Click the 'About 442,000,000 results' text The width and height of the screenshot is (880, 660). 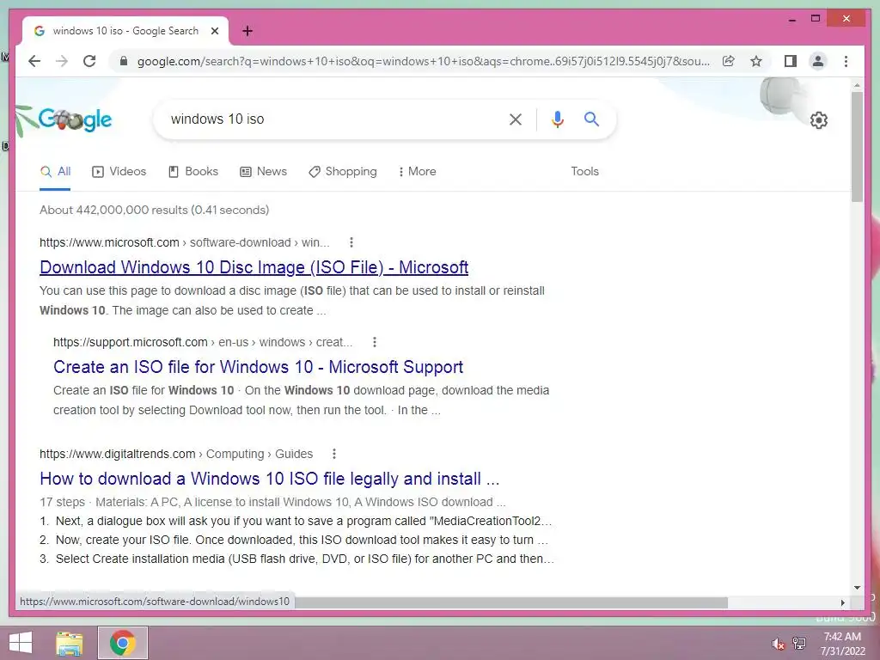point(155,210)
